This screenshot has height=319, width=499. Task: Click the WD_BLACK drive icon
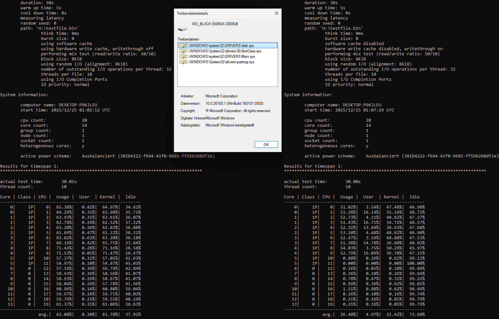point(183,29)
